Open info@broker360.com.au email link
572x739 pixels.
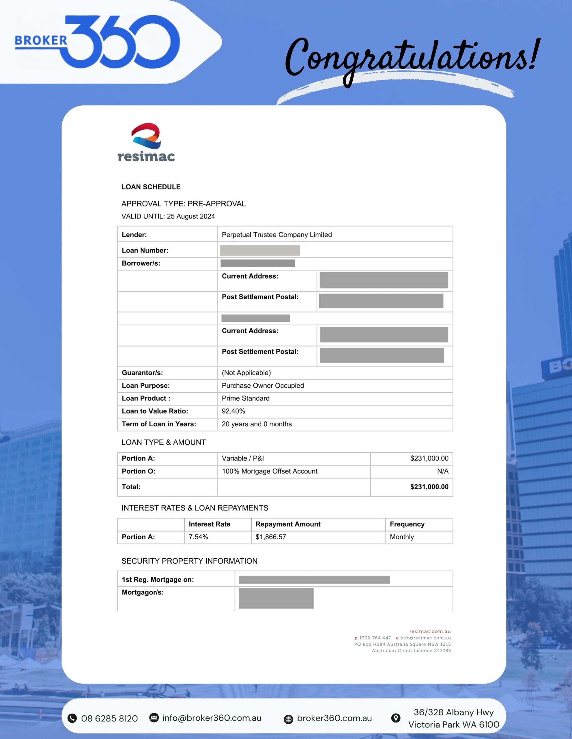click(212, 718)
